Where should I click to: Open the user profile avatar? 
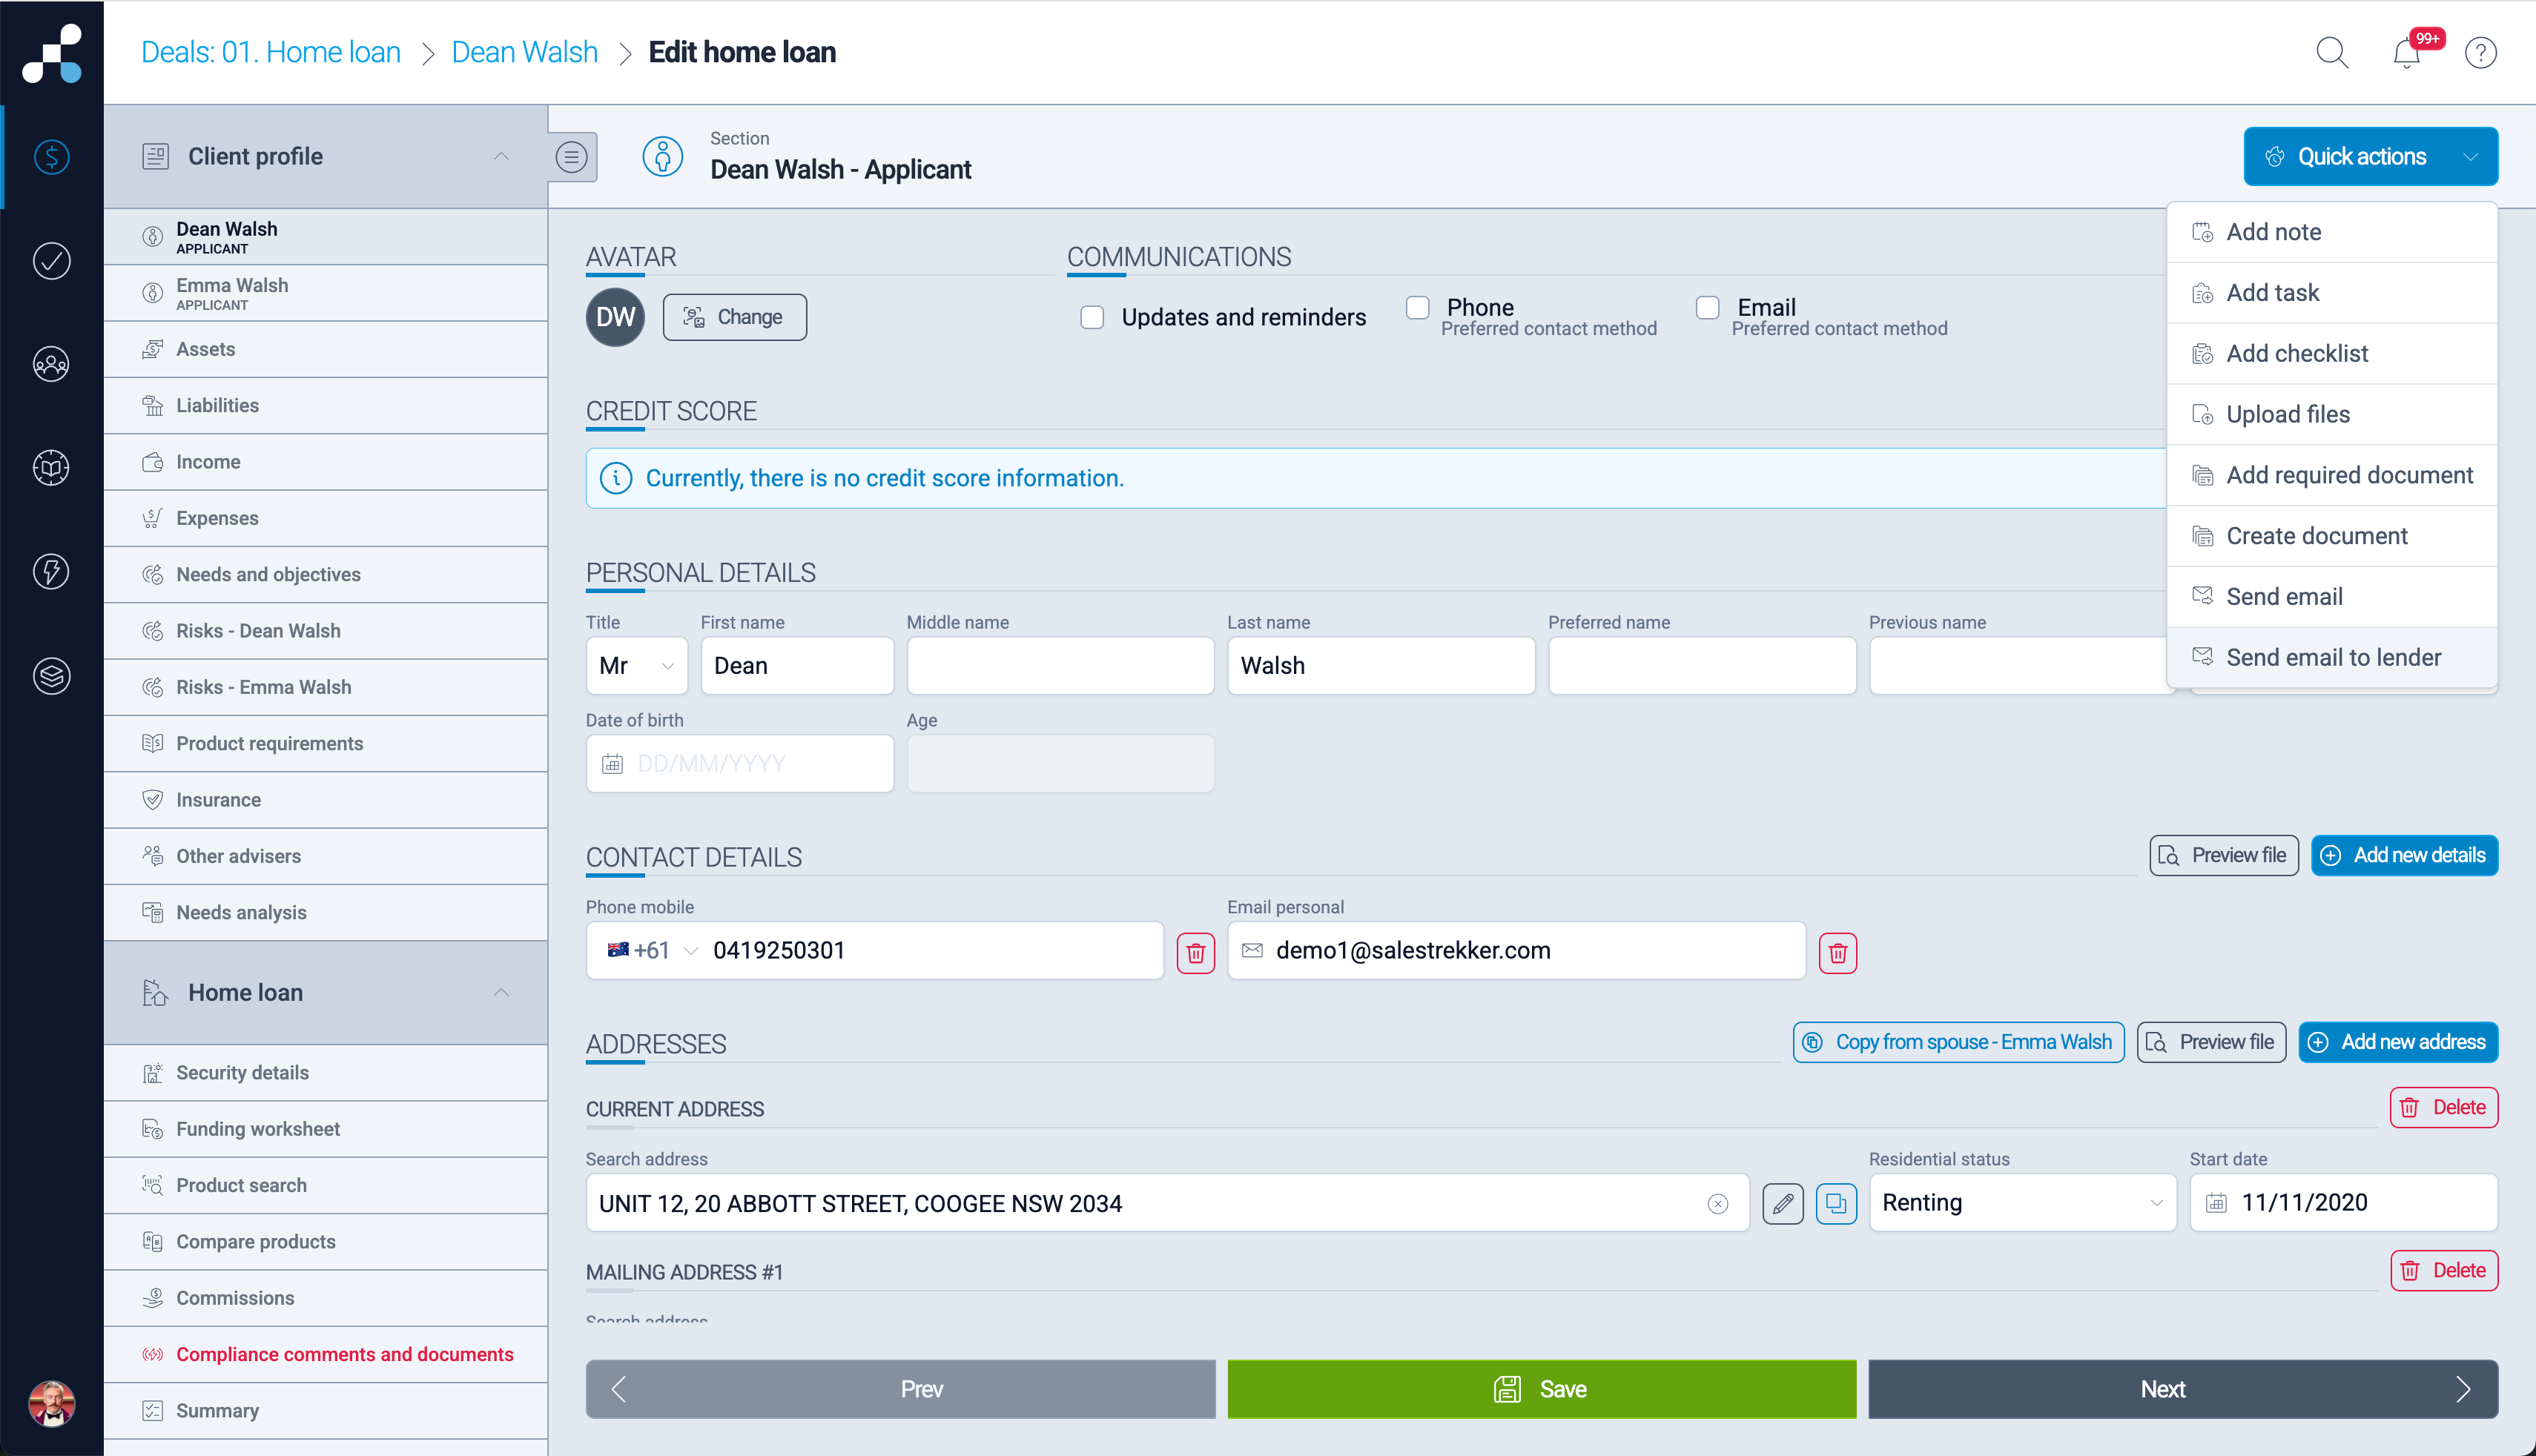(52, 1403)
